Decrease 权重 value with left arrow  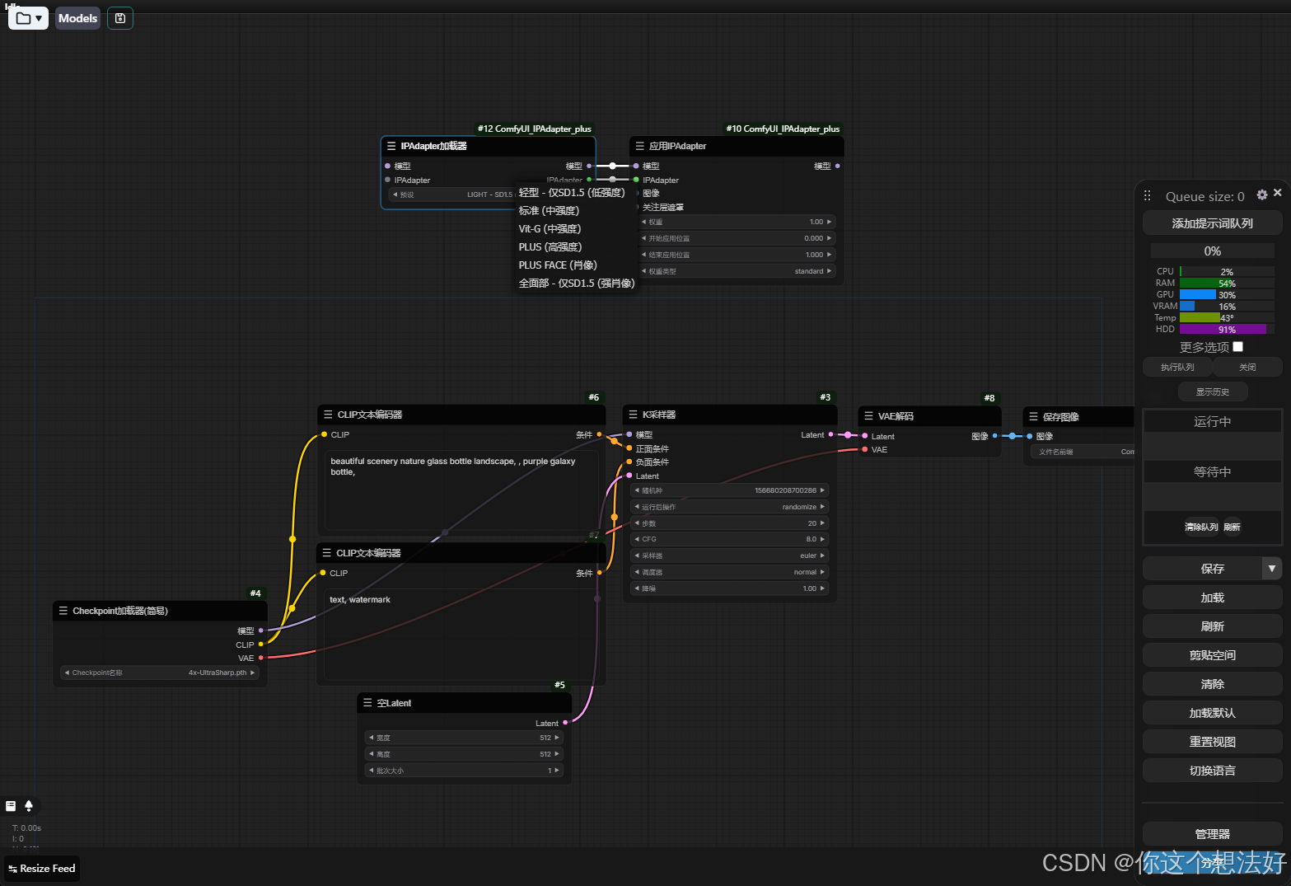[x=644, y=222]
